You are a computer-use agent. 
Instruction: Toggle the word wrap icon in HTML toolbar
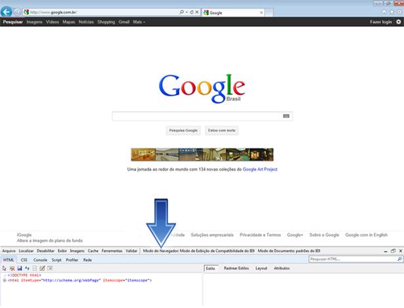50,268
